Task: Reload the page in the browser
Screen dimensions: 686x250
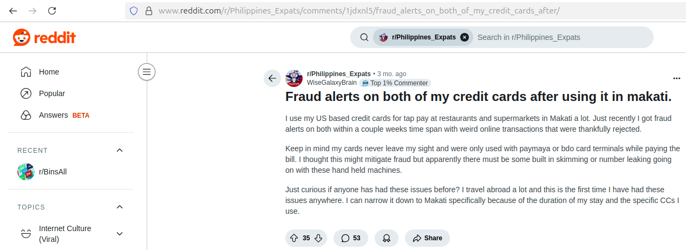Action: (52, 10)
